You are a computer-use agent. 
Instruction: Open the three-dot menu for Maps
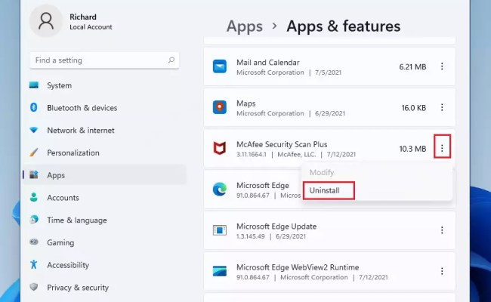(442, 107)
